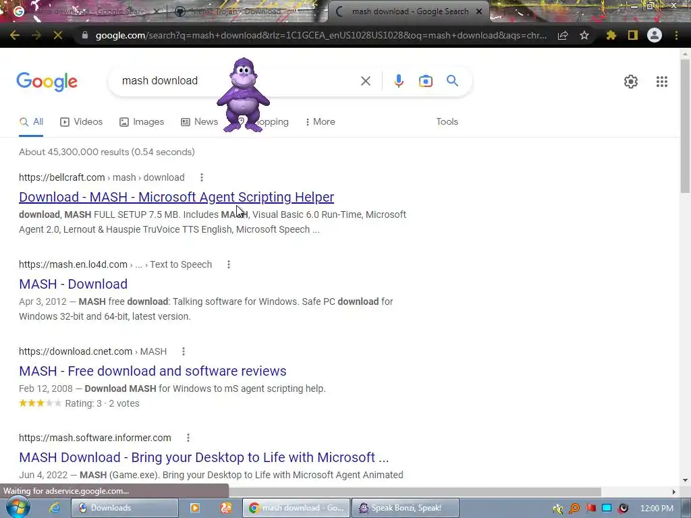
Task: Launch Internet Explorer from the taskbar
Action: [x=54, y=508]
